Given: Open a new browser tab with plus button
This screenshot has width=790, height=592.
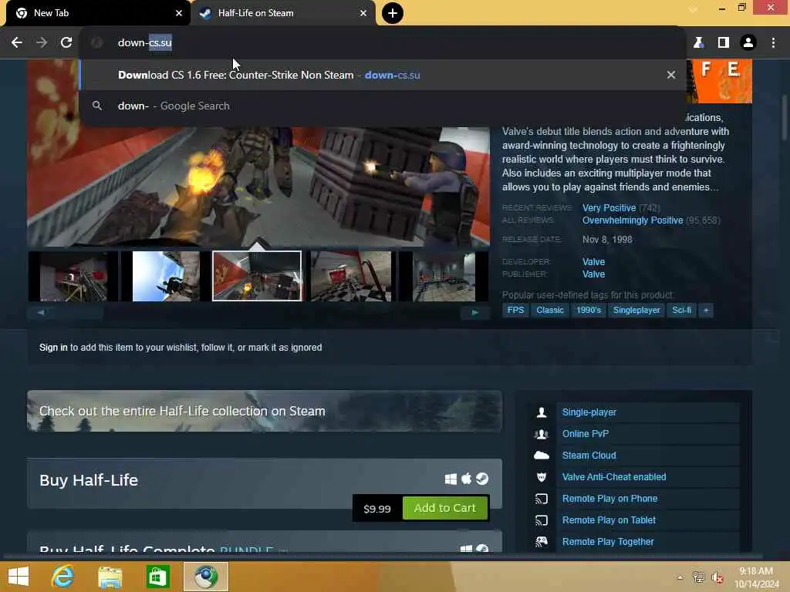Looking at the screenshot, I should coord(392,13).
